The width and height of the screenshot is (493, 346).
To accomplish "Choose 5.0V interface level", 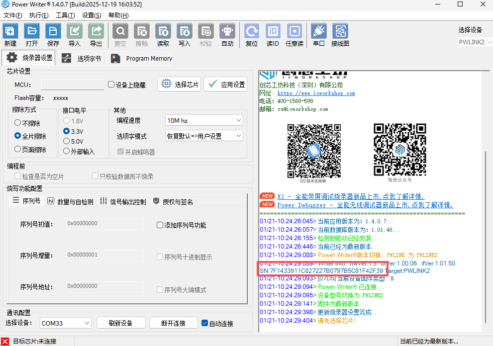I will (67, 141).
